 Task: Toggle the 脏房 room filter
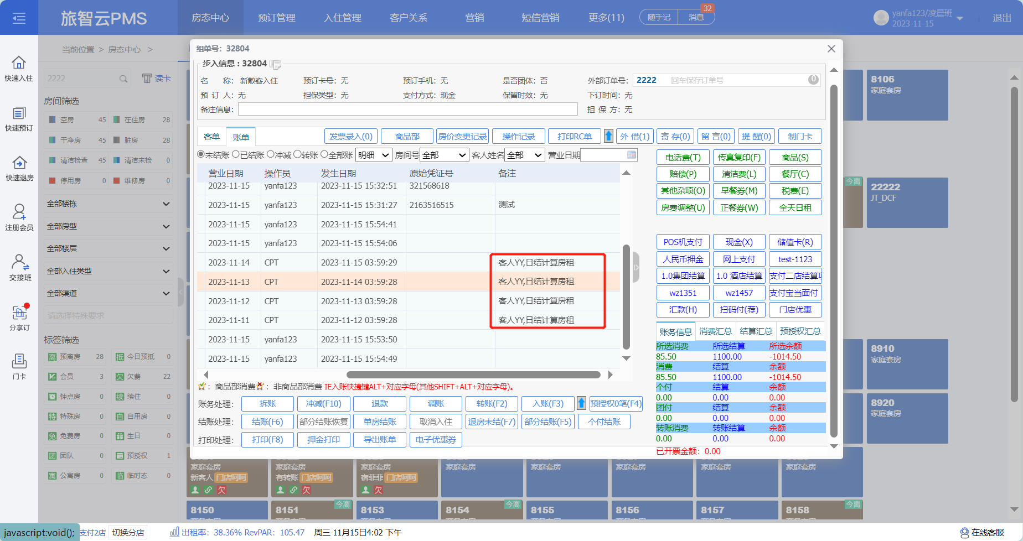142,140
